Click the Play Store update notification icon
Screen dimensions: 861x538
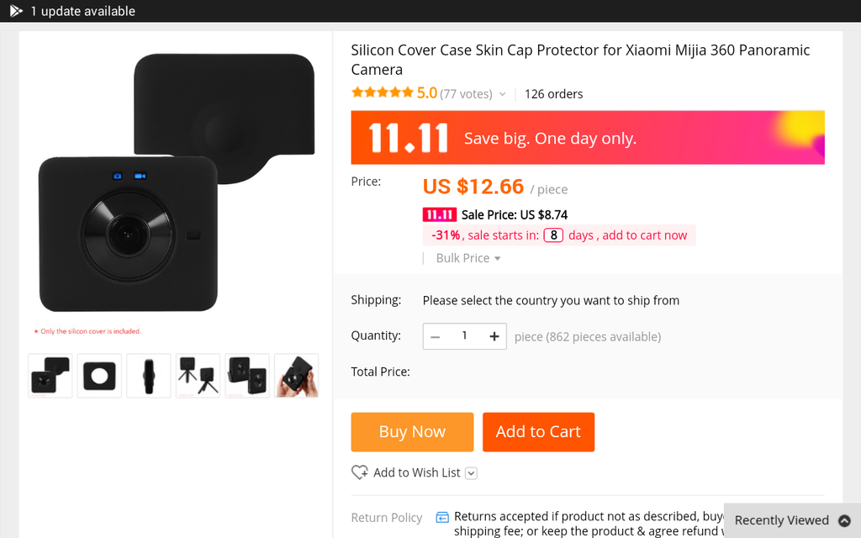point(16,11)
